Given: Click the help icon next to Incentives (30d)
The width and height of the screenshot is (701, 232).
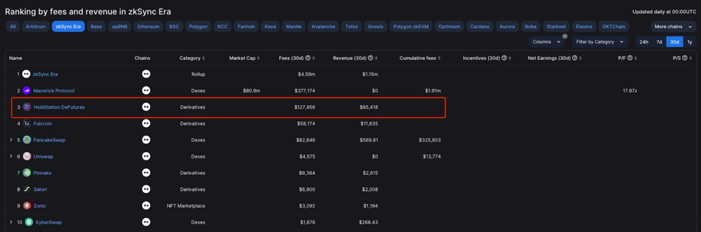Looking at the screenshot, I should tap(504, 58).
